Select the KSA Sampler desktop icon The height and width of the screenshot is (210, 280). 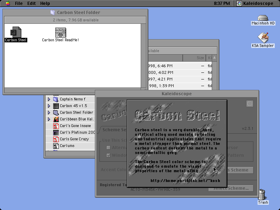pyautogui.click(x=263, y=38)
